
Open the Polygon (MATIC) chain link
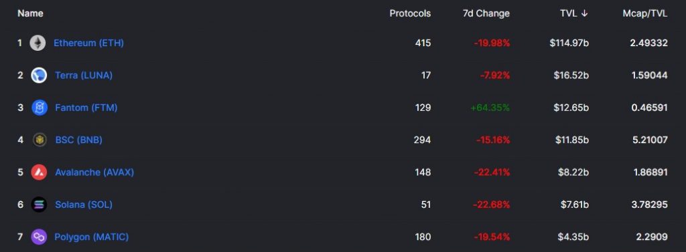(x=91, y=237)
